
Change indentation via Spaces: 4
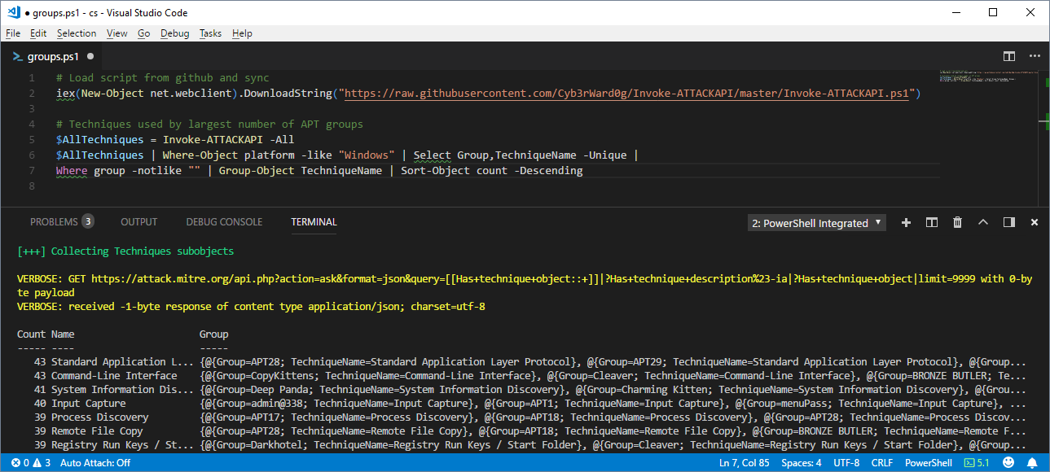(802, 463)
